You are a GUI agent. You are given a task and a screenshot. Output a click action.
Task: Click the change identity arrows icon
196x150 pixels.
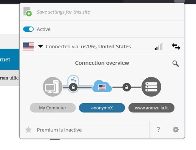point(176,46)
